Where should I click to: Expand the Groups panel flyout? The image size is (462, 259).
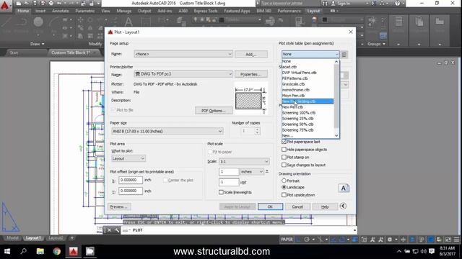376,44
